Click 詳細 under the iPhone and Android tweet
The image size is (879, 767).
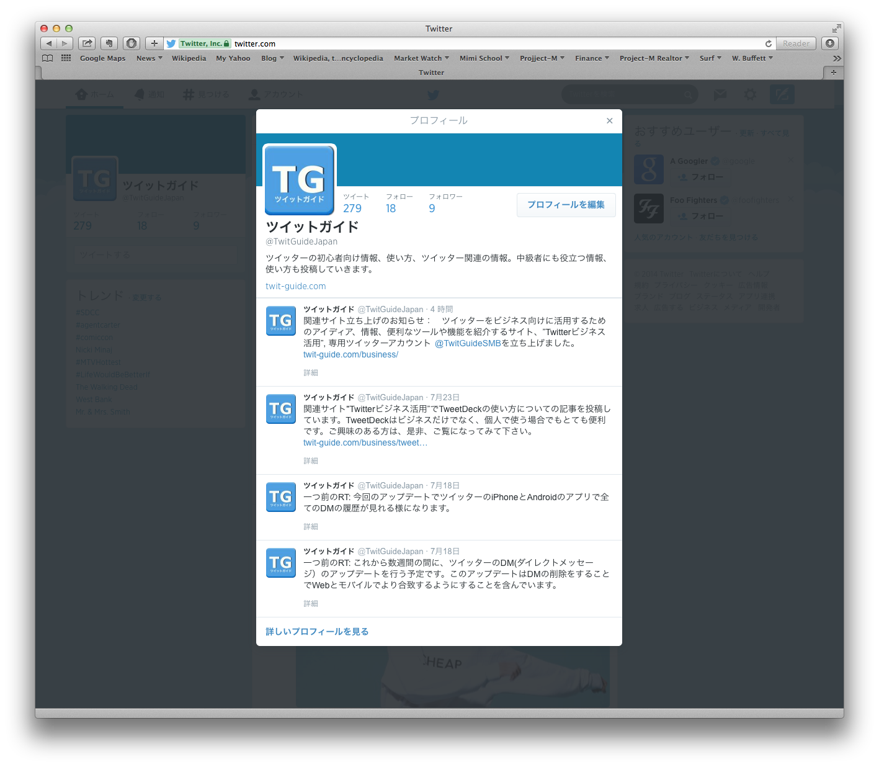[311, 527]
